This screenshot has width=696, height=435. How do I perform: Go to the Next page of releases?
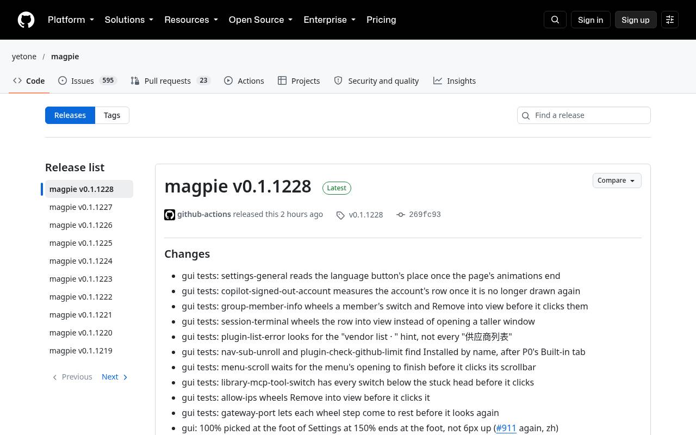coord(115,377)
